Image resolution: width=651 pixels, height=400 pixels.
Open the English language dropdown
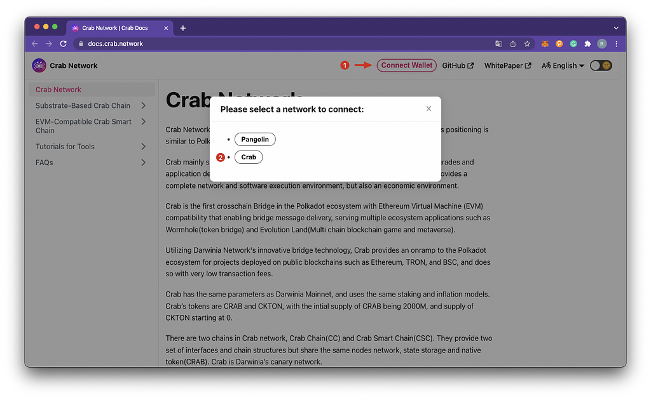(x=563, y=65)
